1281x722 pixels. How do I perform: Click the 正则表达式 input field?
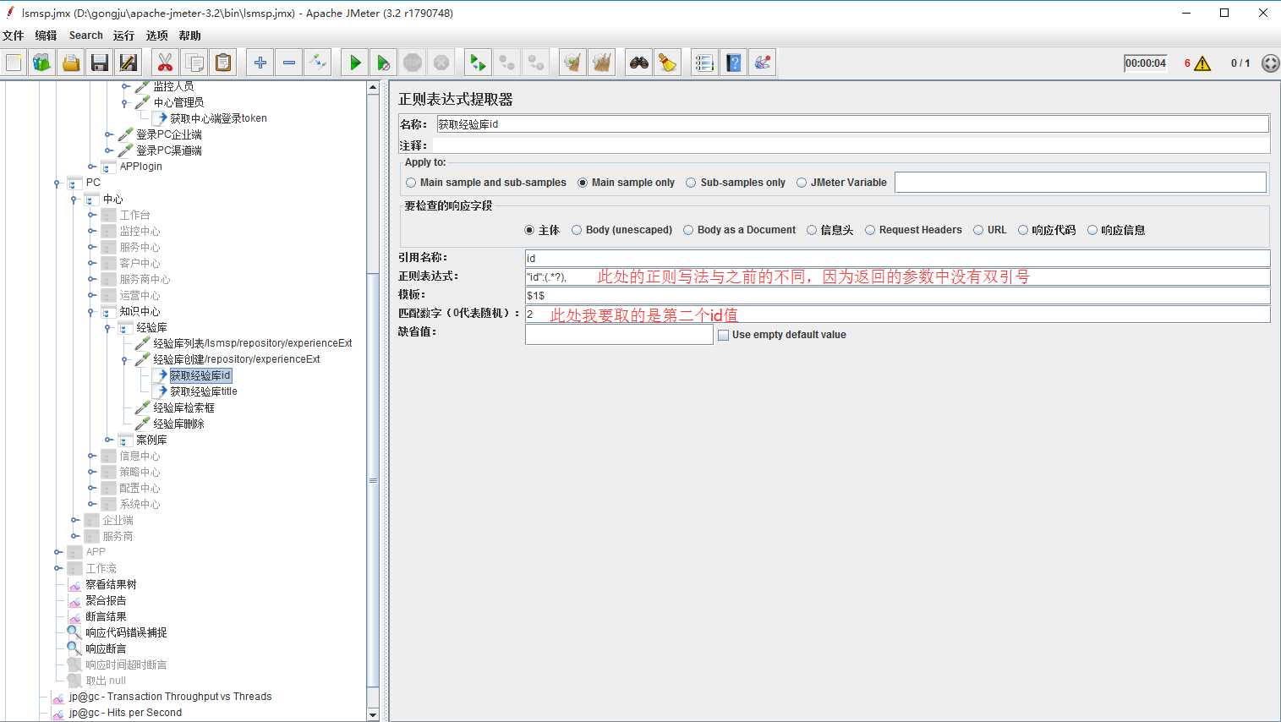pyautogui.click(x=897, y=276)
